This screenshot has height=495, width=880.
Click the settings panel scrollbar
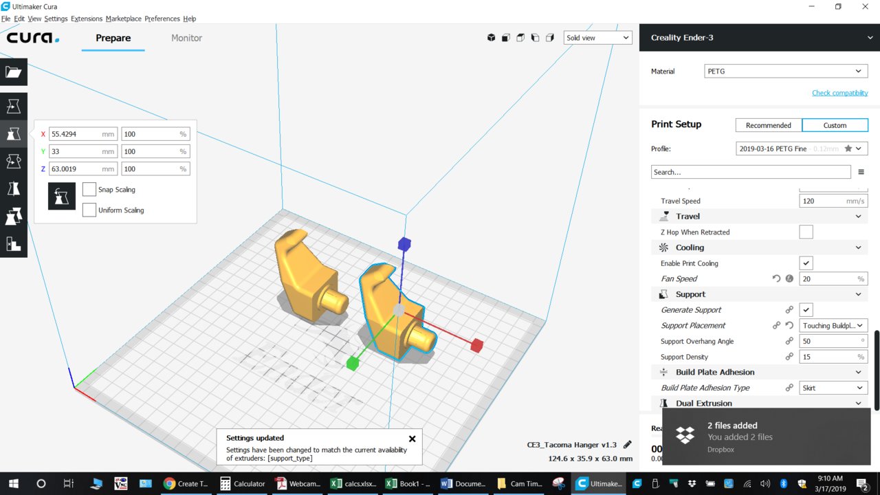[x=877, y=370]
